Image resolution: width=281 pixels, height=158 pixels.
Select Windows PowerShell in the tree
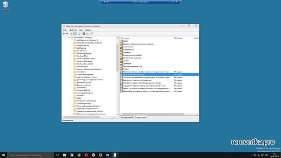tap(84, 64)
